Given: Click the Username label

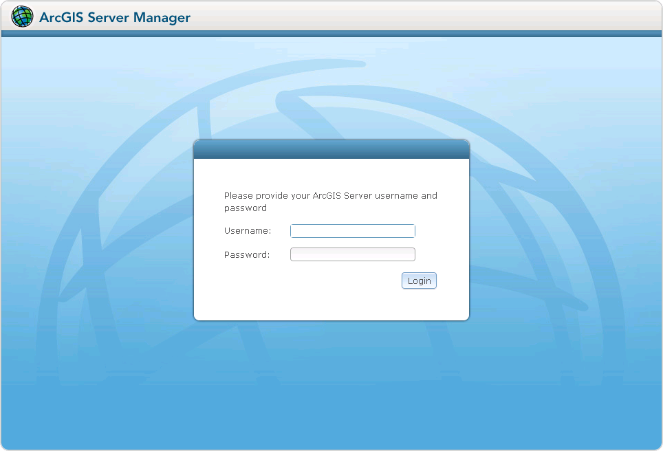Looking at the screenshot, I should [x=247, y=230].
